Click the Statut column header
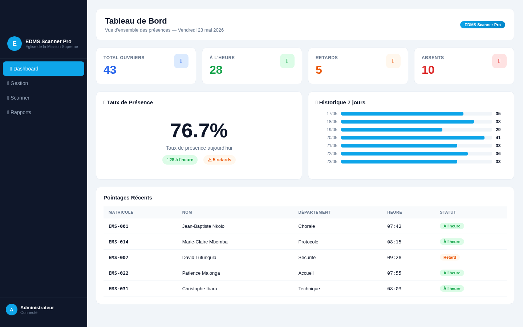Viewport: 523px width, 327px height. point(448,212)
